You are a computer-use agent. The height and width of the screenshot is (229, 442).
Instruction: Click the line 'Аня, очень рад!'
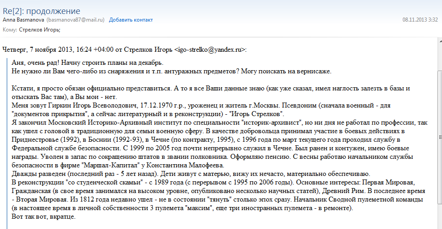tap(88, 63)
